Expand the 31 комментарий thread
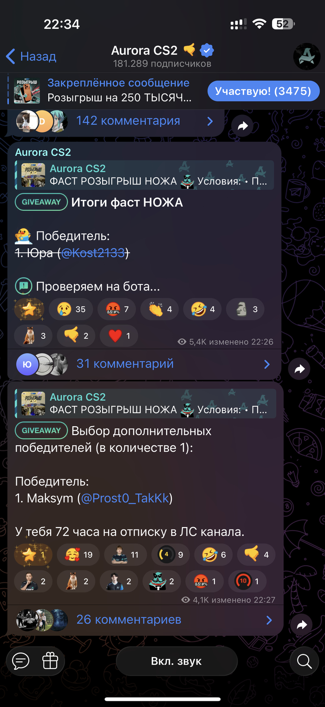 tap(144, 363)
